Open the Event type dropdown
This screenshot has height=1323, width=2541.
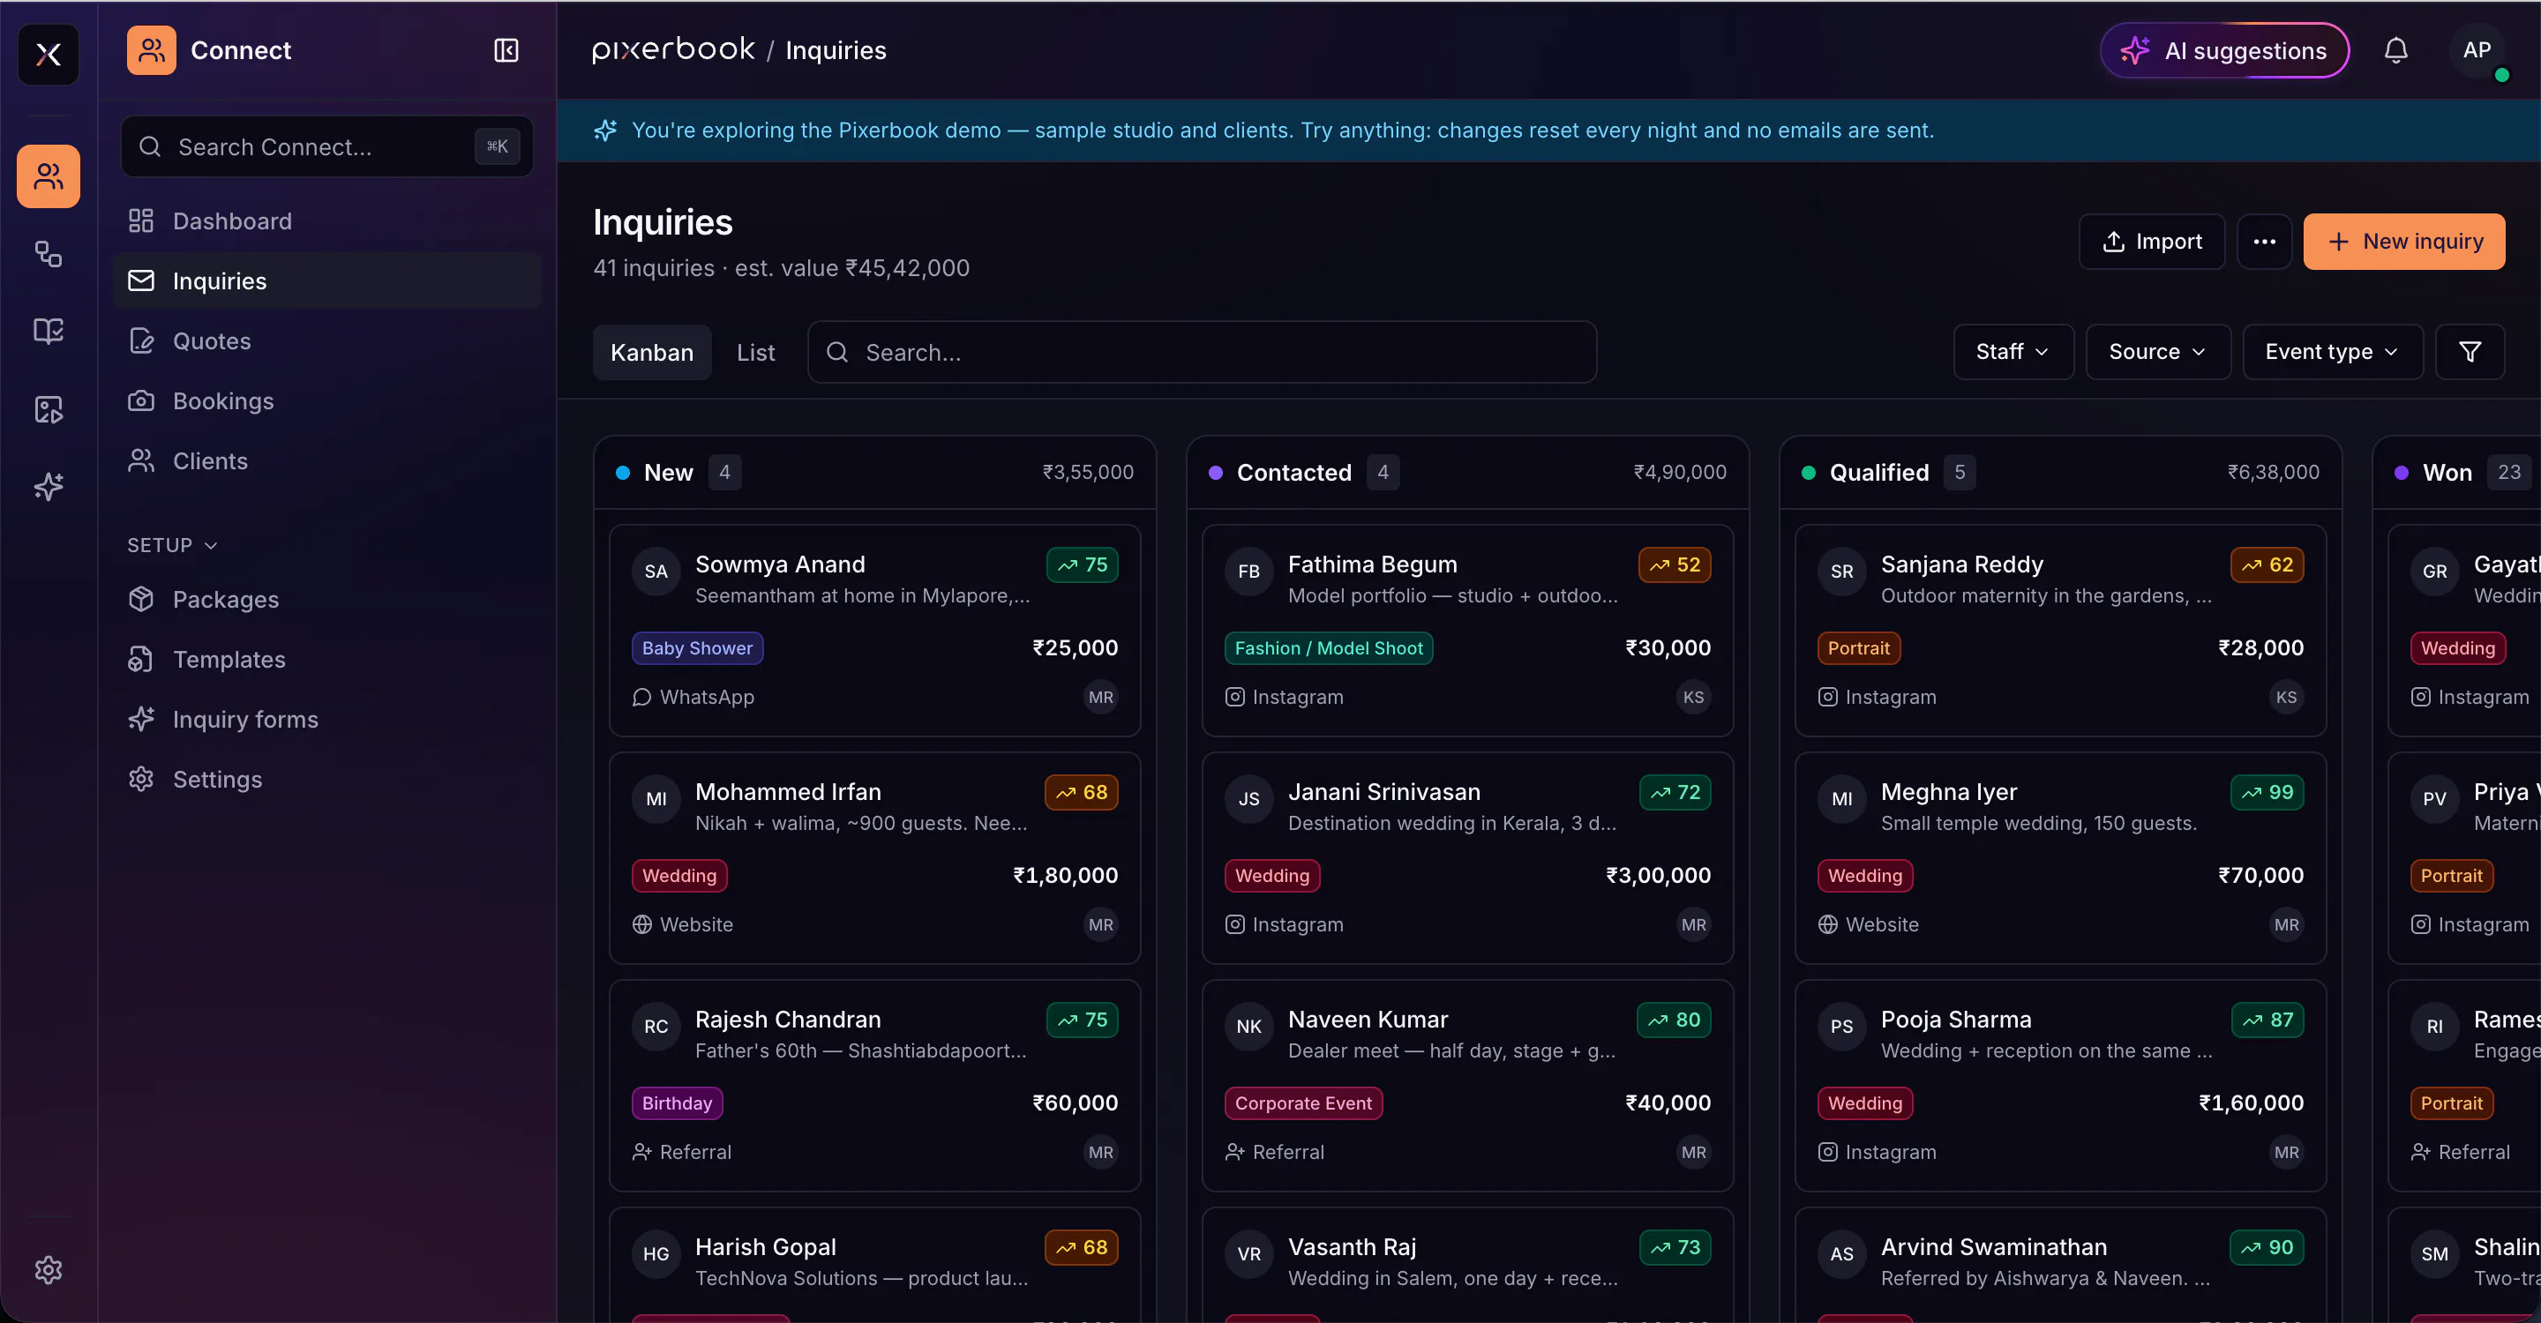[x=2332, y=352]
